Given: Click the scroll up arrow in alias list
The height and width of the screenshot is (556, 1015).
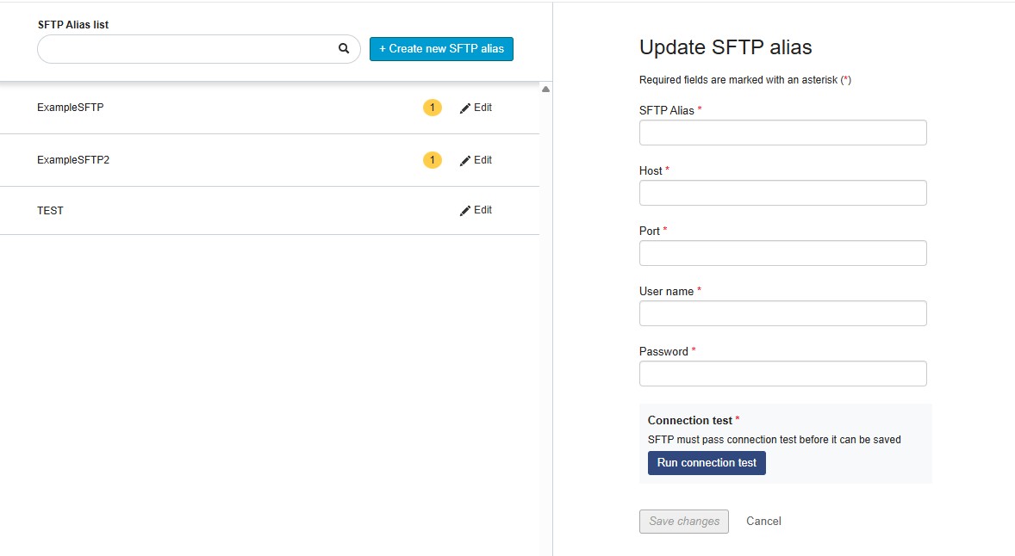Looking at the screenshot, I should (545, 90).
